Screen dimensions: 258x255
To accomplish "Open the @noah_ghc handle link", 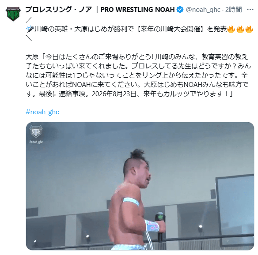I will 203,10.
